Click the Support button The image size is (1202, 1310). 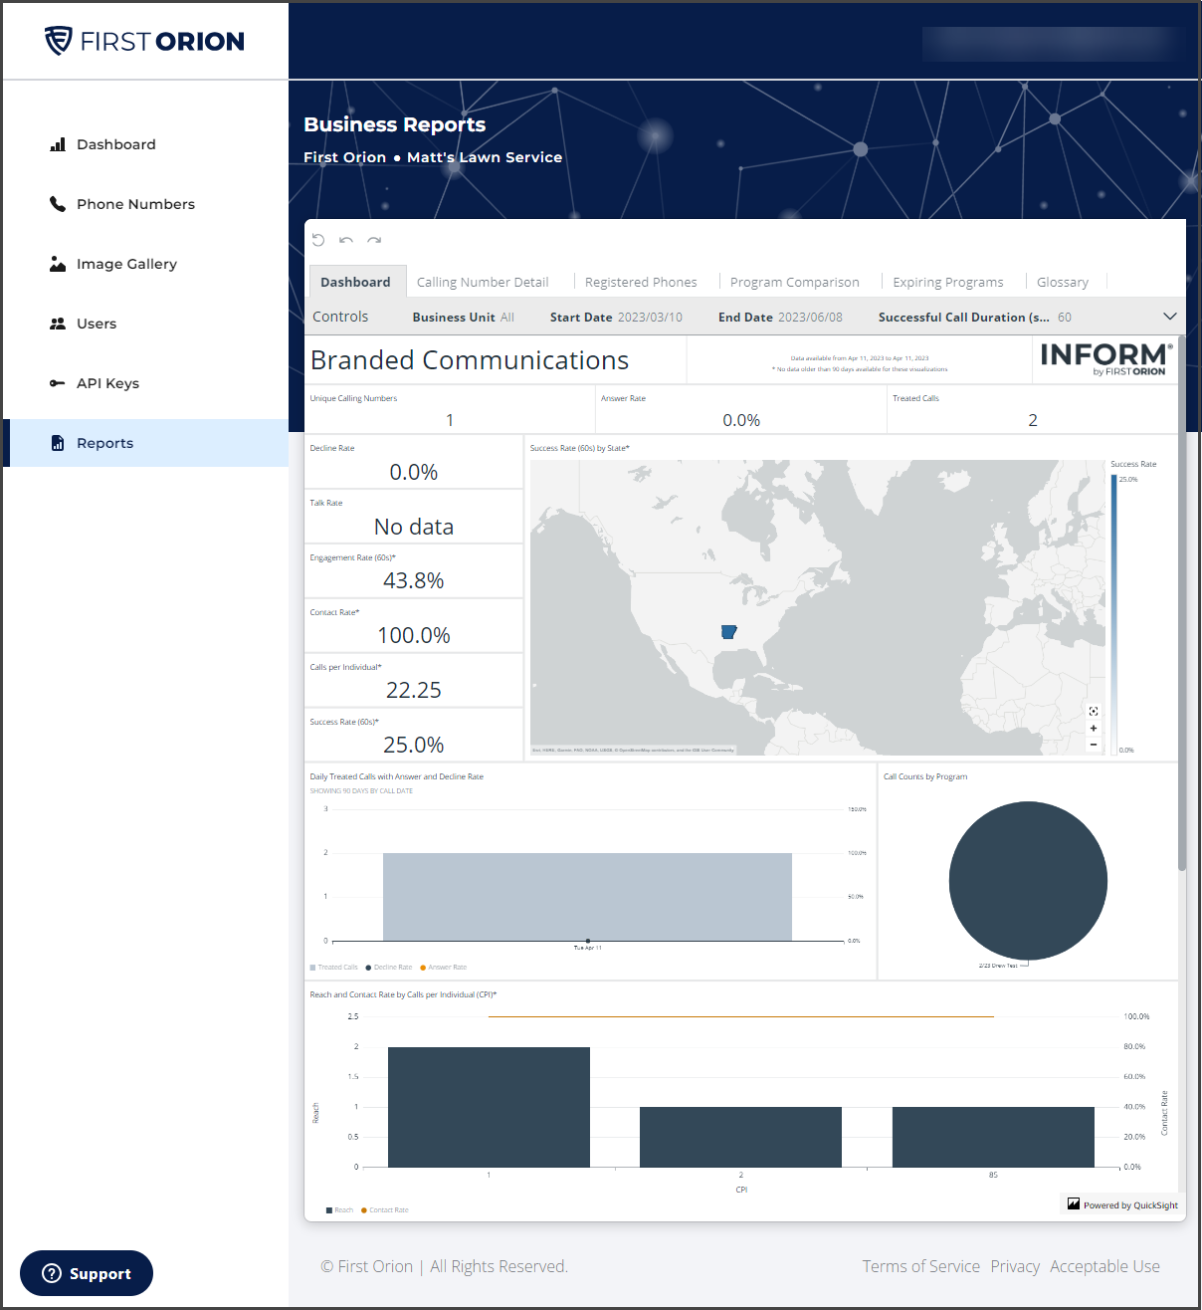[x=87, y=1273]
